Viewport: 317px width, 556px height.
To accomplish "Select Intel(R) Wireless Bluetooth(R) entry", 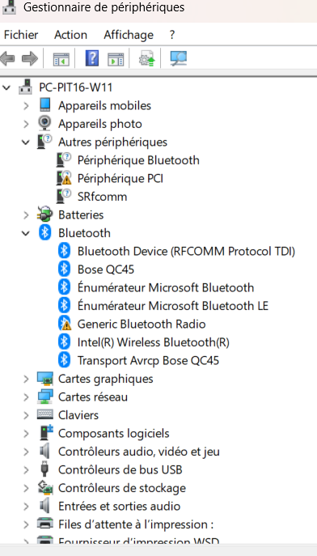I will 154,342.
